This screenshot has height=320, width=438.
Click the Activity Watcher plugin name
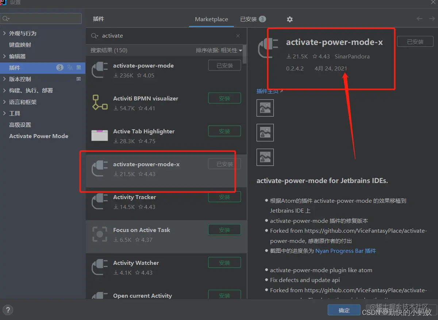136,263
